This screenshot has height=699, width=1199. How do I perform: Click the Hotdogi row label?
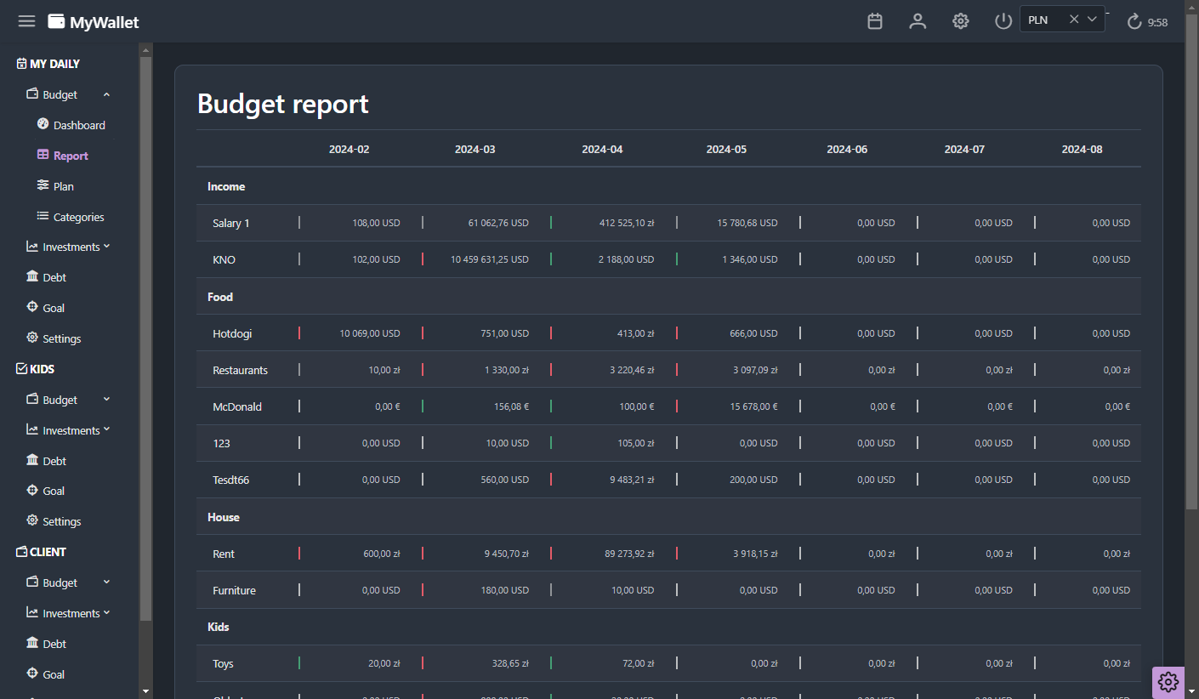[x=232, y=333]
